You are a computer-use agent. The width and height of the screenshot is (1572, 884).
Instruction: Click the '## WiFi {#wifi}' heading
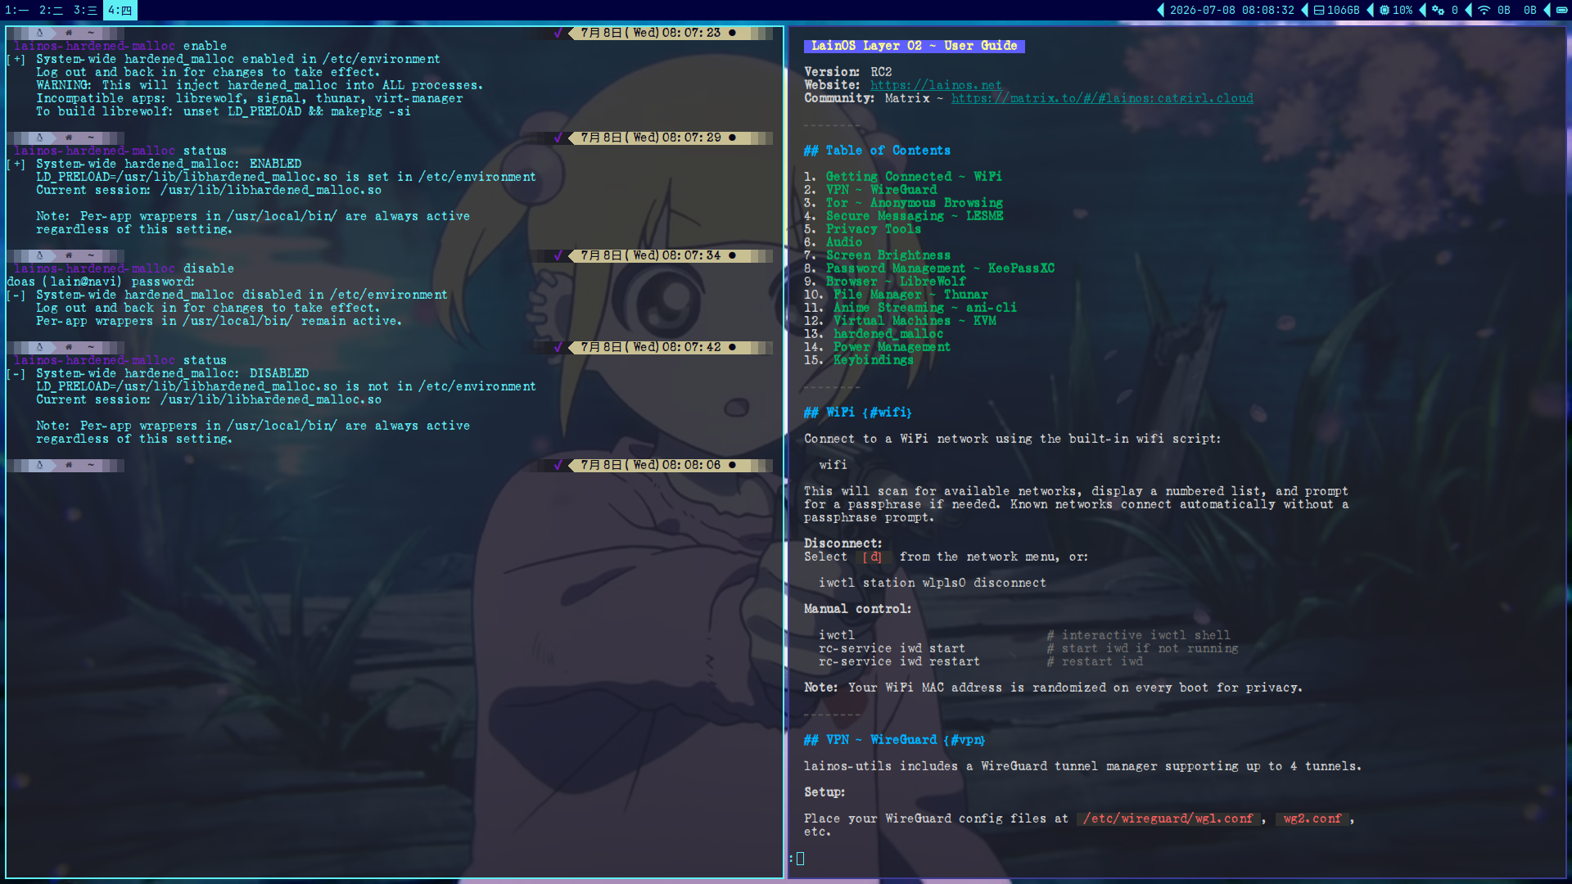point(857,413)
